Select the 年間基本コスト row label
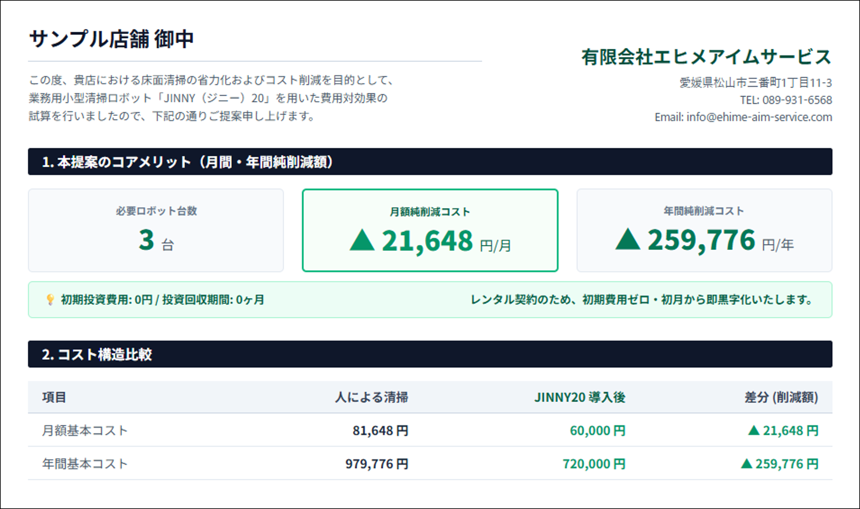This screenshot has width=860, height=509. [85, 464]
